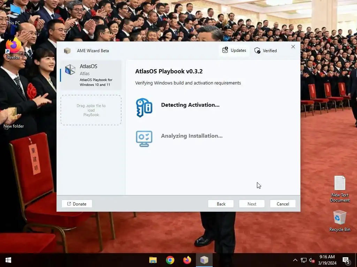Click the AtlasOS Playbook v0.3.2 heading
Viewport: 357px width, 267px height.
(x=169, y=71)
